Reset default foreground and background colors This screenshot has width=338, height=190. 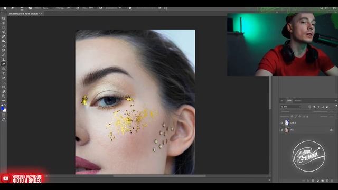[x=2, y=105]
